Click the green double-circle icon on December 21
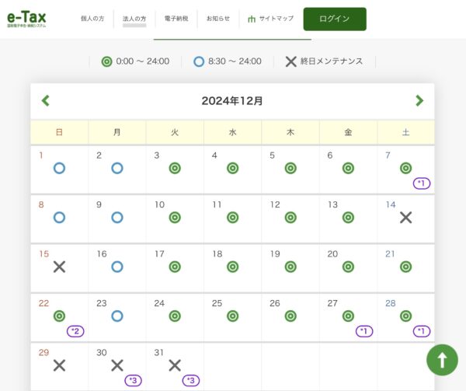The width and height of the screenshot is (466, 391). 405,267
